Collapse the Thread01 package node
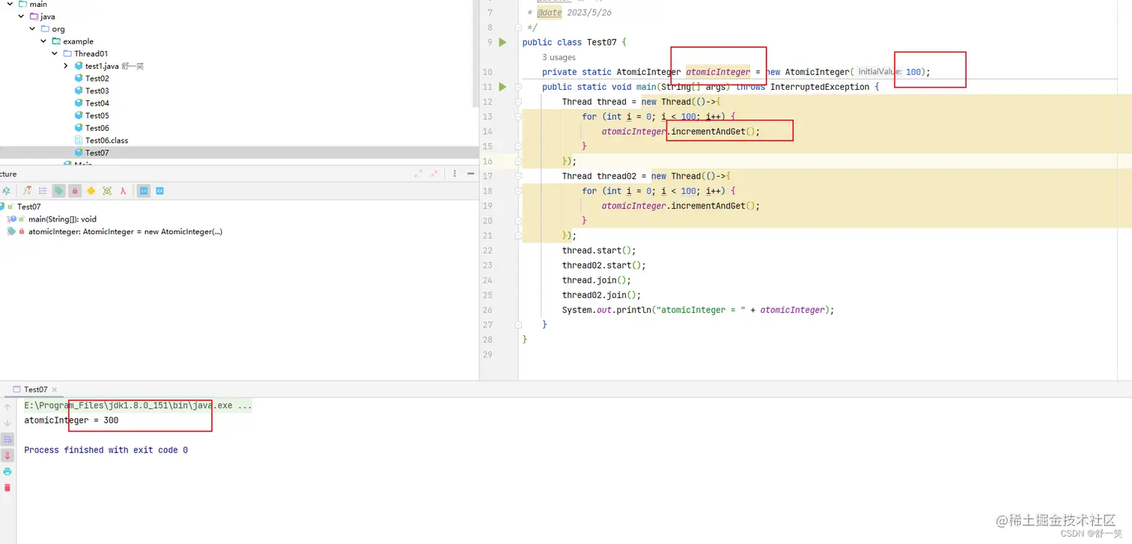Viewport: 1132px width, 544px height. click(55, 53)
